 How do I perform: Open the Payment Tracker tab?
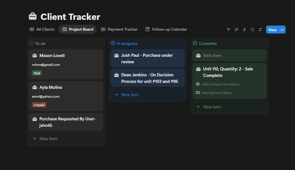click(x=119, y=29)
